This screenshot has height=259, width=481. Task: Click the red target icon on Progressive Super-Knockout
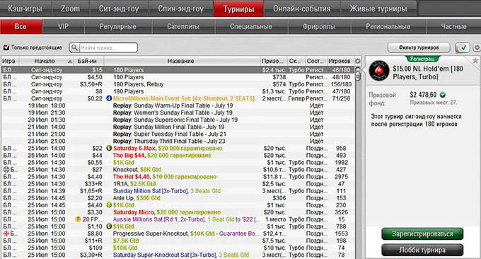click(x=6, y=234)
